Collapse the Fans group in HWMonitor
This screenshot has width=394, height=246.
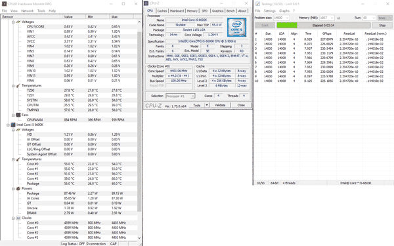click(13, 115)
